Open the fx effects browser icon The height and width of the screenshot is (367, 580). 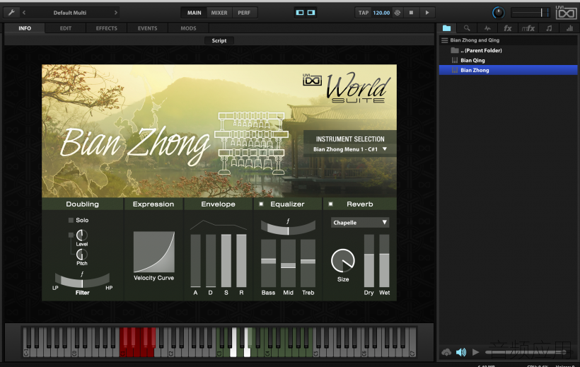click(508, 28)
